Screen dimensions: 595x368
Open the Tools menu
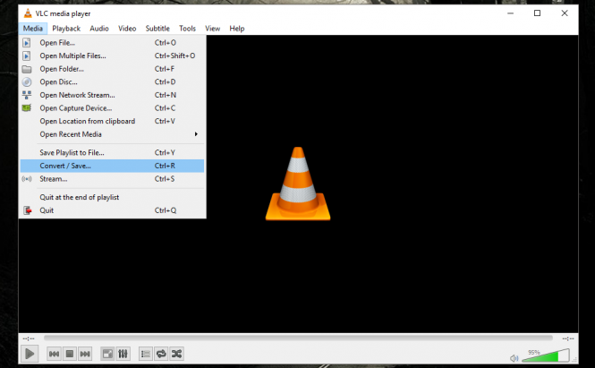click(187, 29)
